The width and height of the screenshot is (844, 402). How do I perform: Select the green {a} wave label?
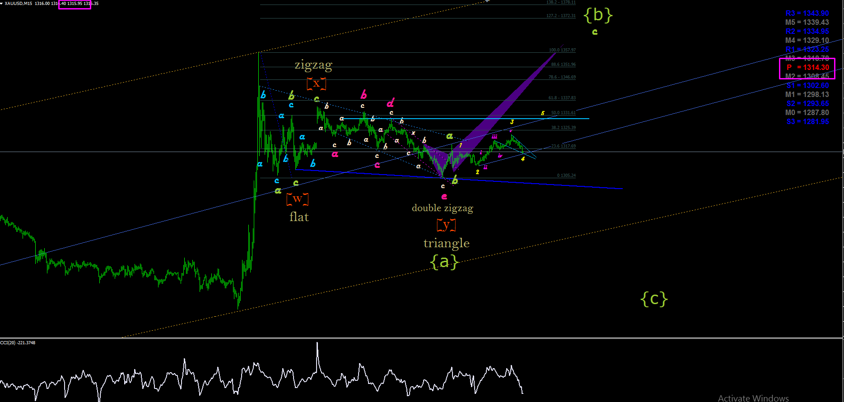[445, 261]
